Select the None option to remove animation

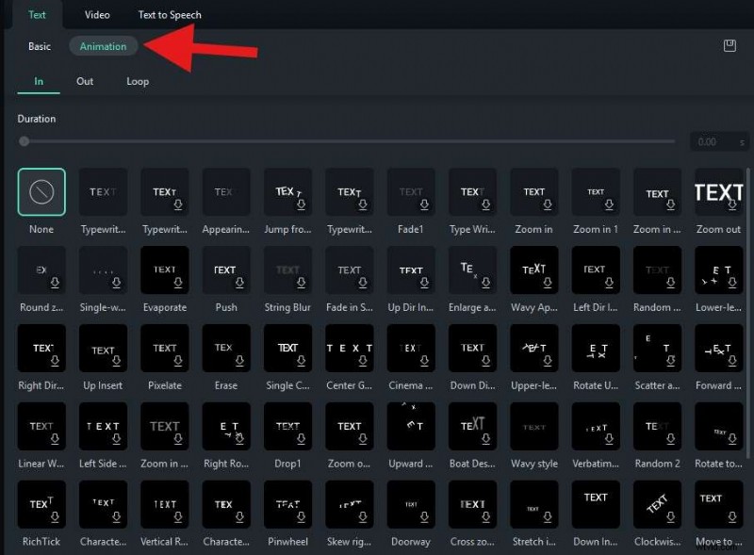point(41,192)
